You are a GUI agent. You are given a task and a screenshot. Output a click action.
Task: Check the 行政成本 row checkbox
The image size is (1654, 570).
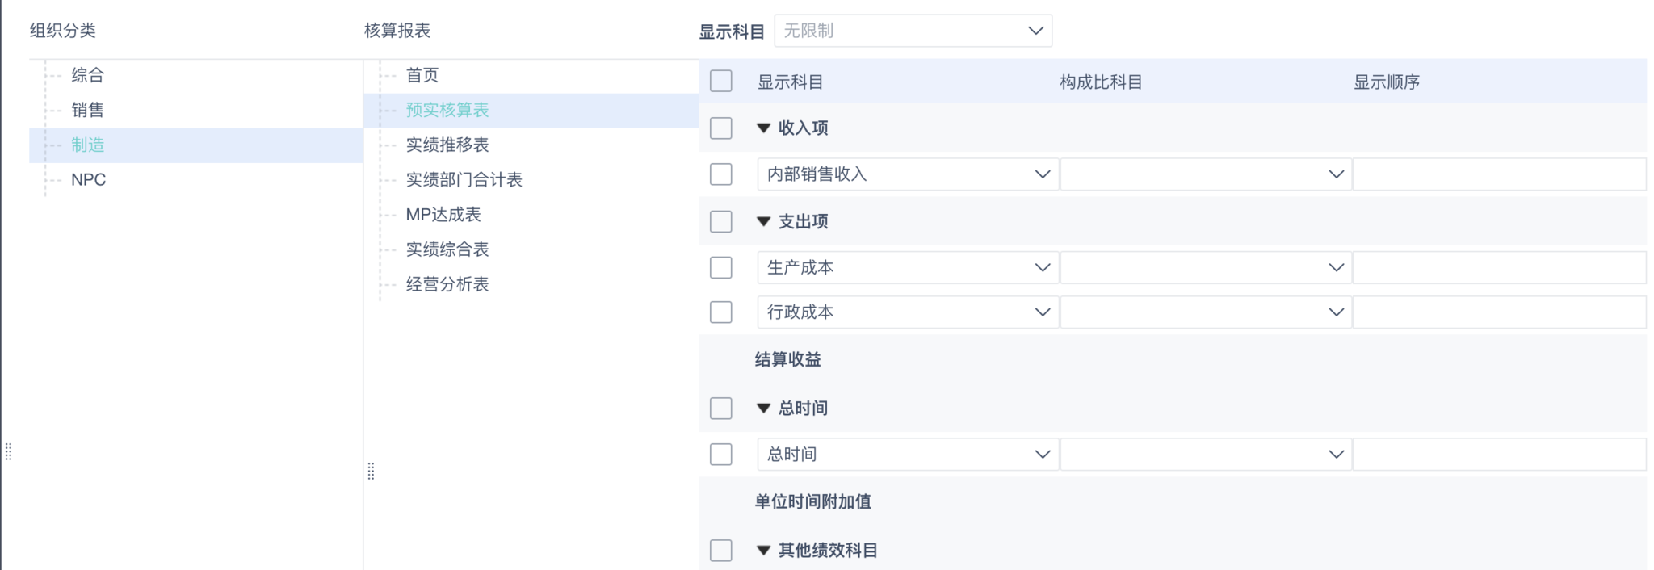tap(721, 312)
